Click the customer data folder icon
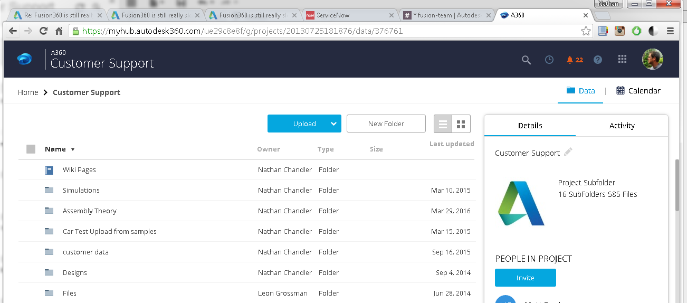Image resolution: width=687 pixels, height=303 pixels. pos(49,252)
